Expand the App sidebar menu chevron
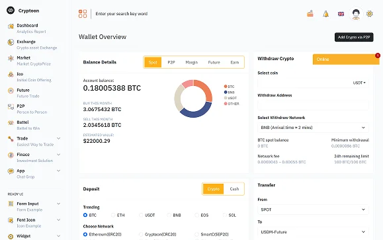This screenshot has width=383, height=240. coord(59,171)
